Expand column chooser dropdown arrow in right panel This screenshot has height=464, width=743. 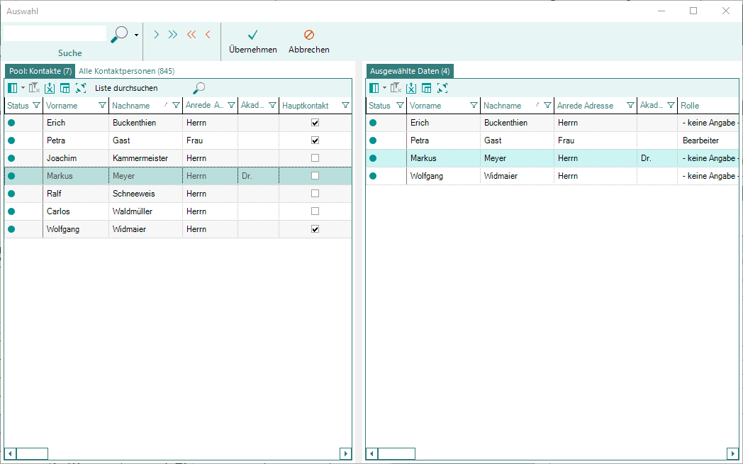[384, 88]
